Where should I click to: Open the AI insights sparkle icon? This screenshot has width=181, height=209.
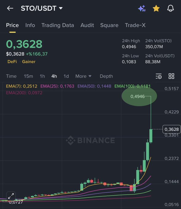(142, 8)
